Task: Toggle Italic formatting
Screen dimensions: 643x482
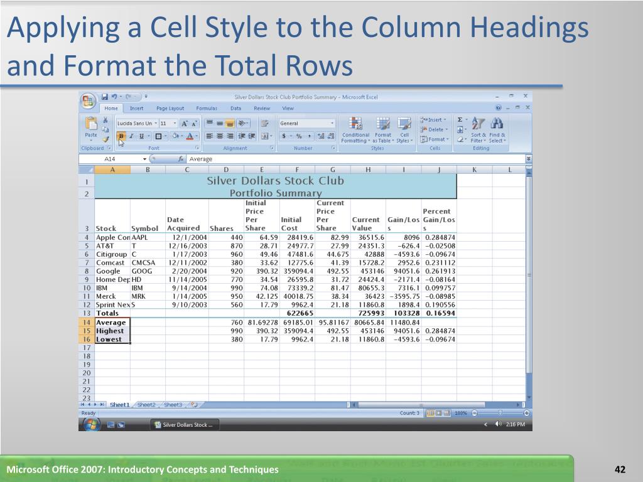Action: (131, 136)
